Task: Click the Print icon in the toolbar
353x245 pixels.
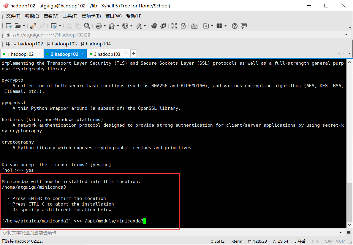Action: point(98,26)
